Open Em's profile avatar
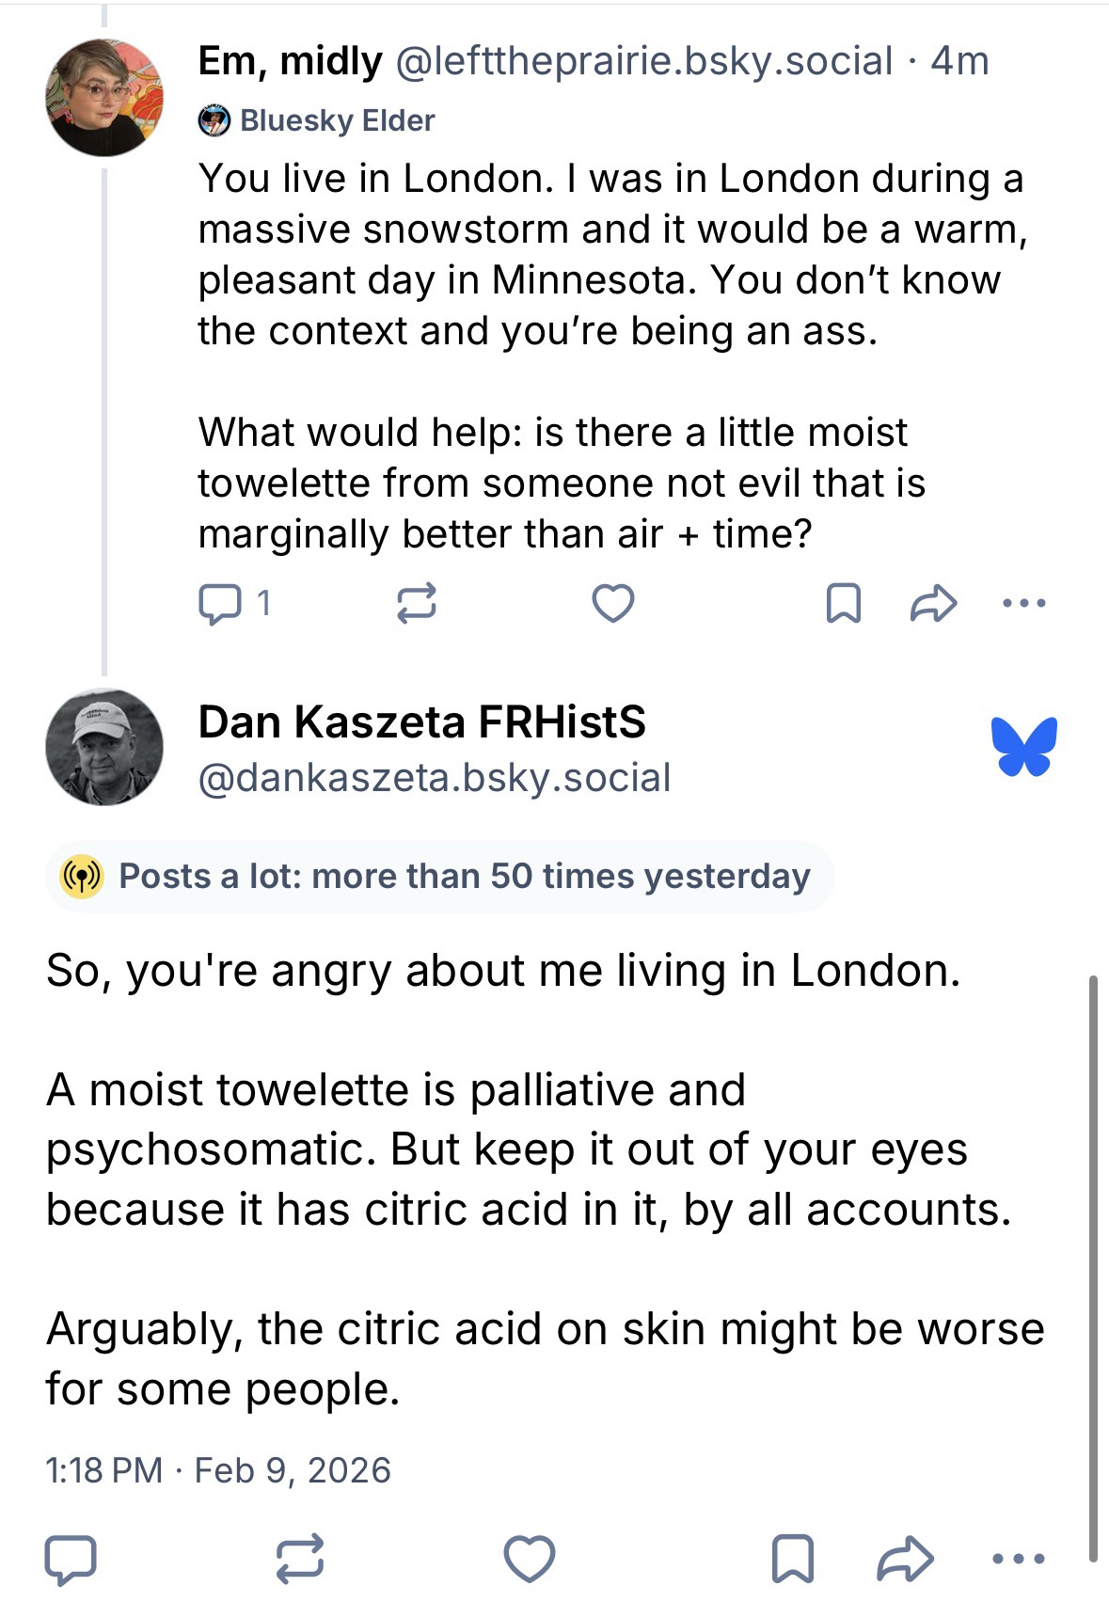The image size is (1109, 1617). 103,97
